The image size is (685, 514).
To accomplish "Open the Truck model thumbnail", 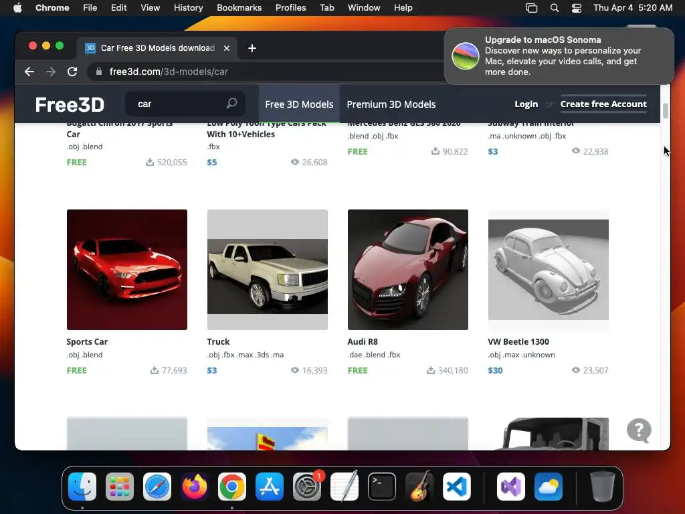I will pos(268,270).
